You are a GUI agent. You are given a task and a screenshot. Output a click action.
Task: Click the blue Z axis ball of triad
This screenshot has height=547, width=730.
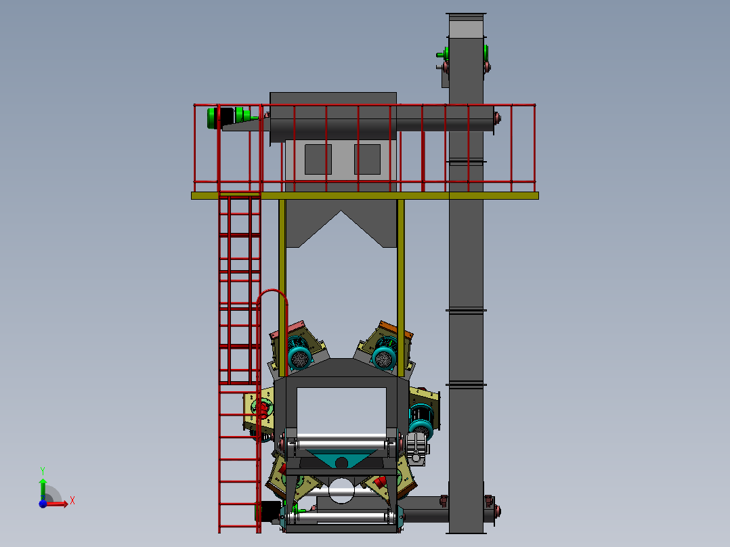coord(43,504)
